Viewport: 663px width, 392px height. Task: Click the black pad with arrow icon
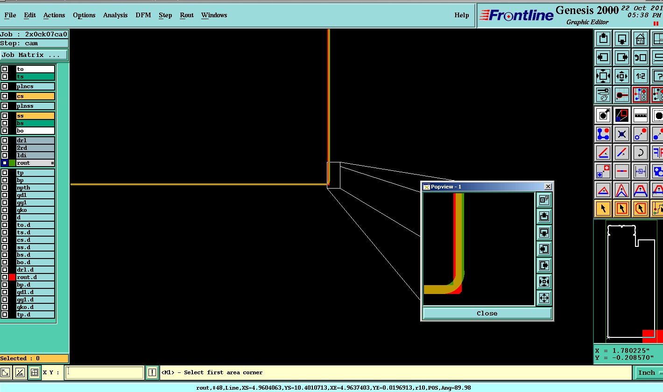coord(603,115)
